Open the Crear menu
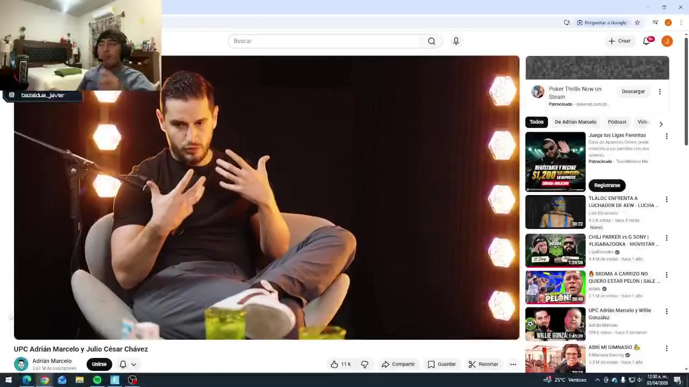 (x=619, y=41)
